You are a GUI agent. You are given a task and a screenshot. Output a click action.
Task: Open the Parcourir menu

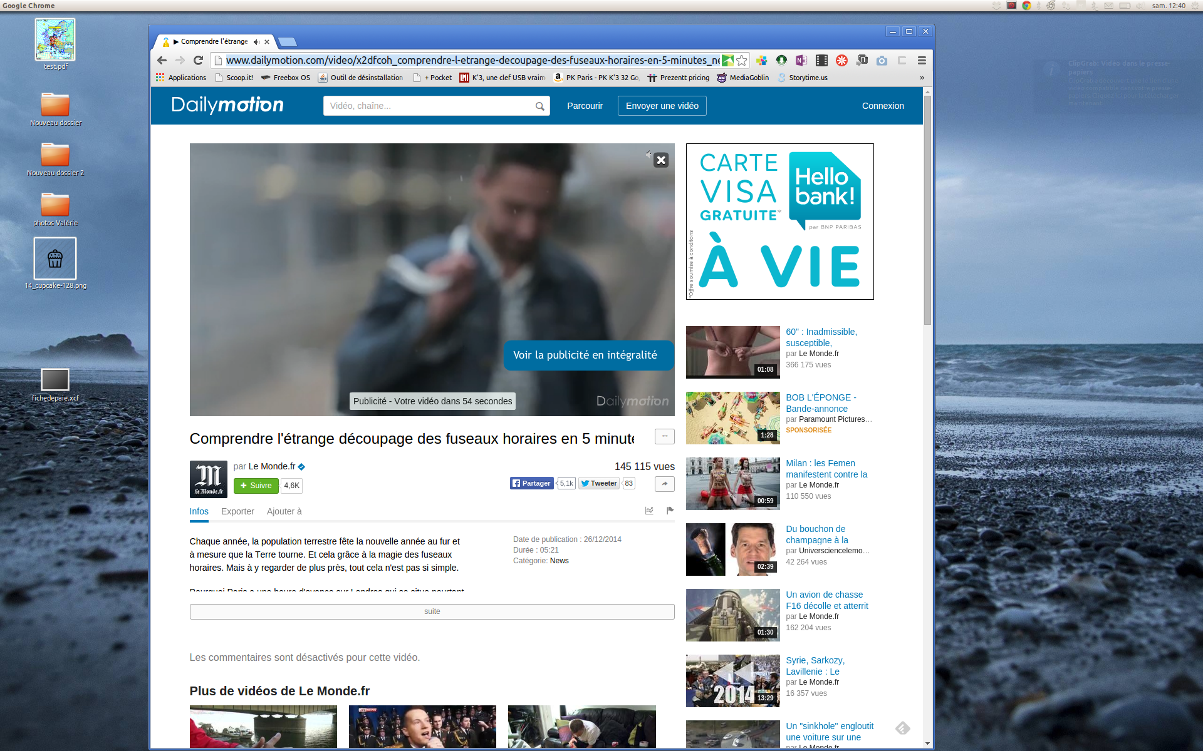[585, 106]
